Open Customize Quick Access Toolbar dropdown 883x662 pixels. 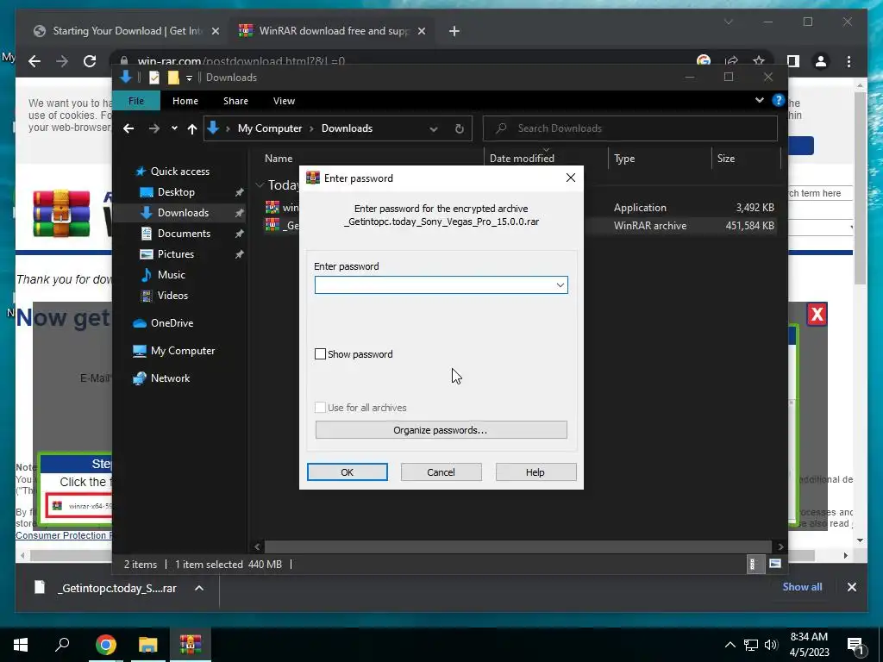(189, 78)
